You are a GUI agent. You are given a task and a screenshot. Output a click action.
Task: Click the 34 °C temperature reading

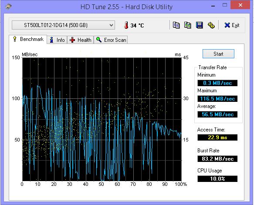pyautogui.click(x=137, y=25)
